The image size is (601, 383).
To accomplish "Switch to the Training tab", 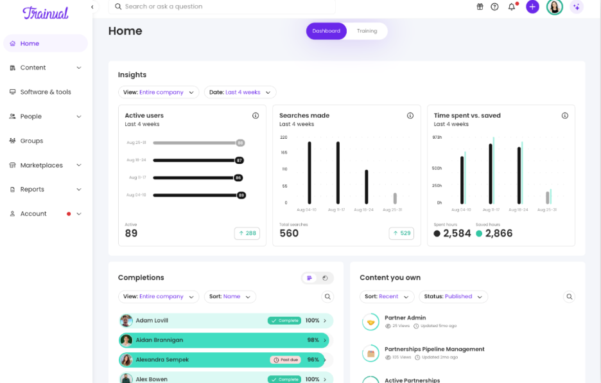I will (x=367, y=30).
